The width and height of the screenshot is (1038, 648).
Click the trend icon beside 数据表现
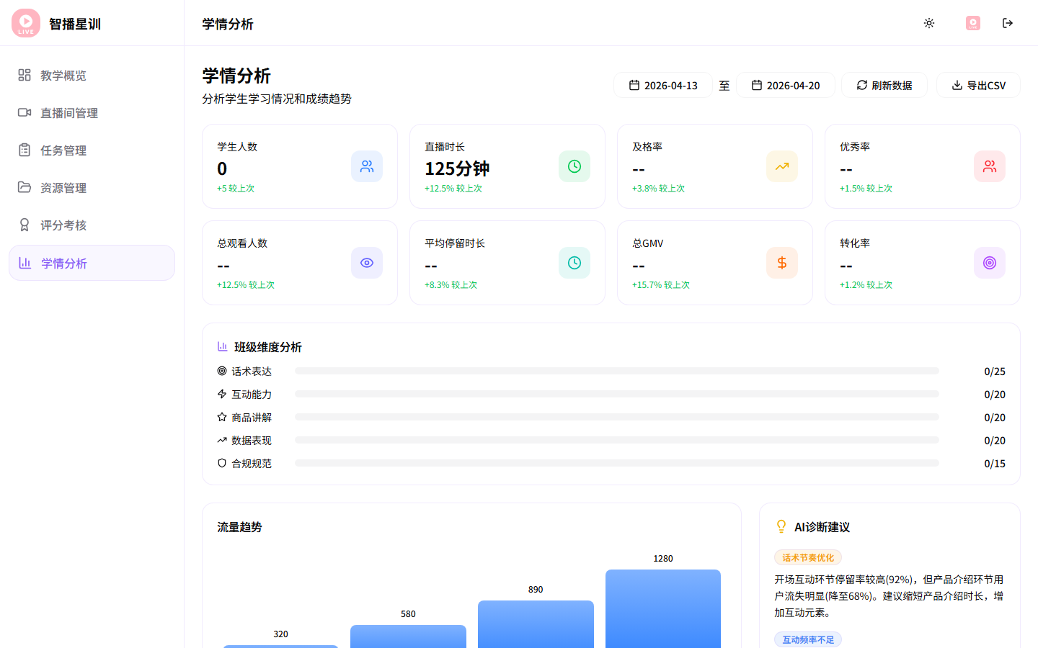222,440
